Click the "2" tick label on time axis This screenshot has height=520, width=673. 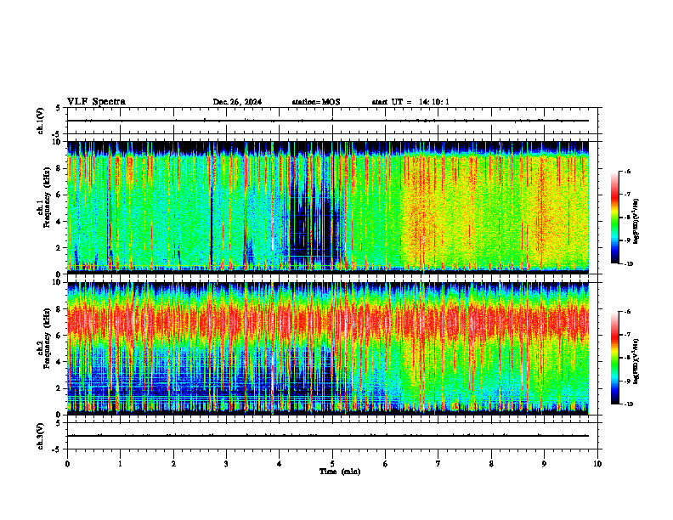(173, 464)
